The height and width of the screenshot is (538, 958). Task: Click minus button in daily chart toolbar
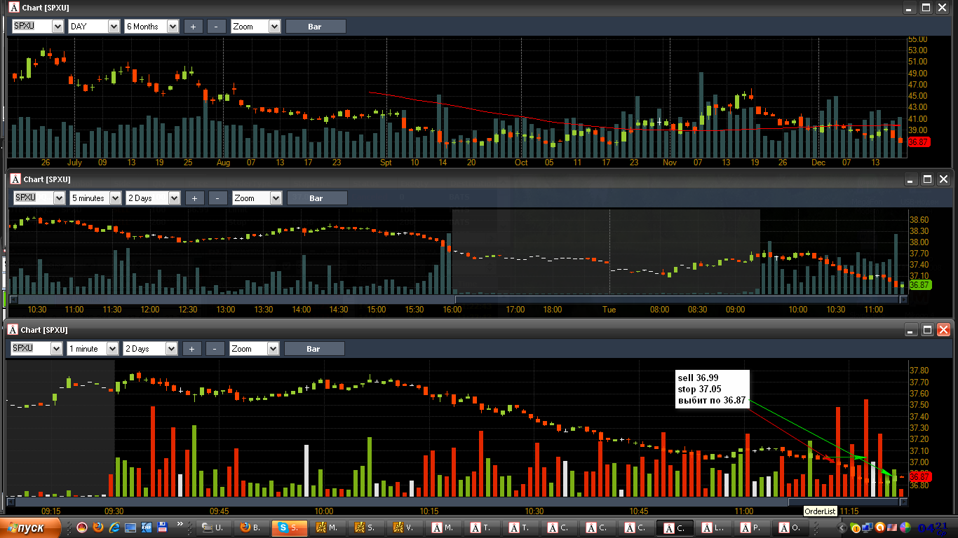pyautogui.click(x=216, y=27)
